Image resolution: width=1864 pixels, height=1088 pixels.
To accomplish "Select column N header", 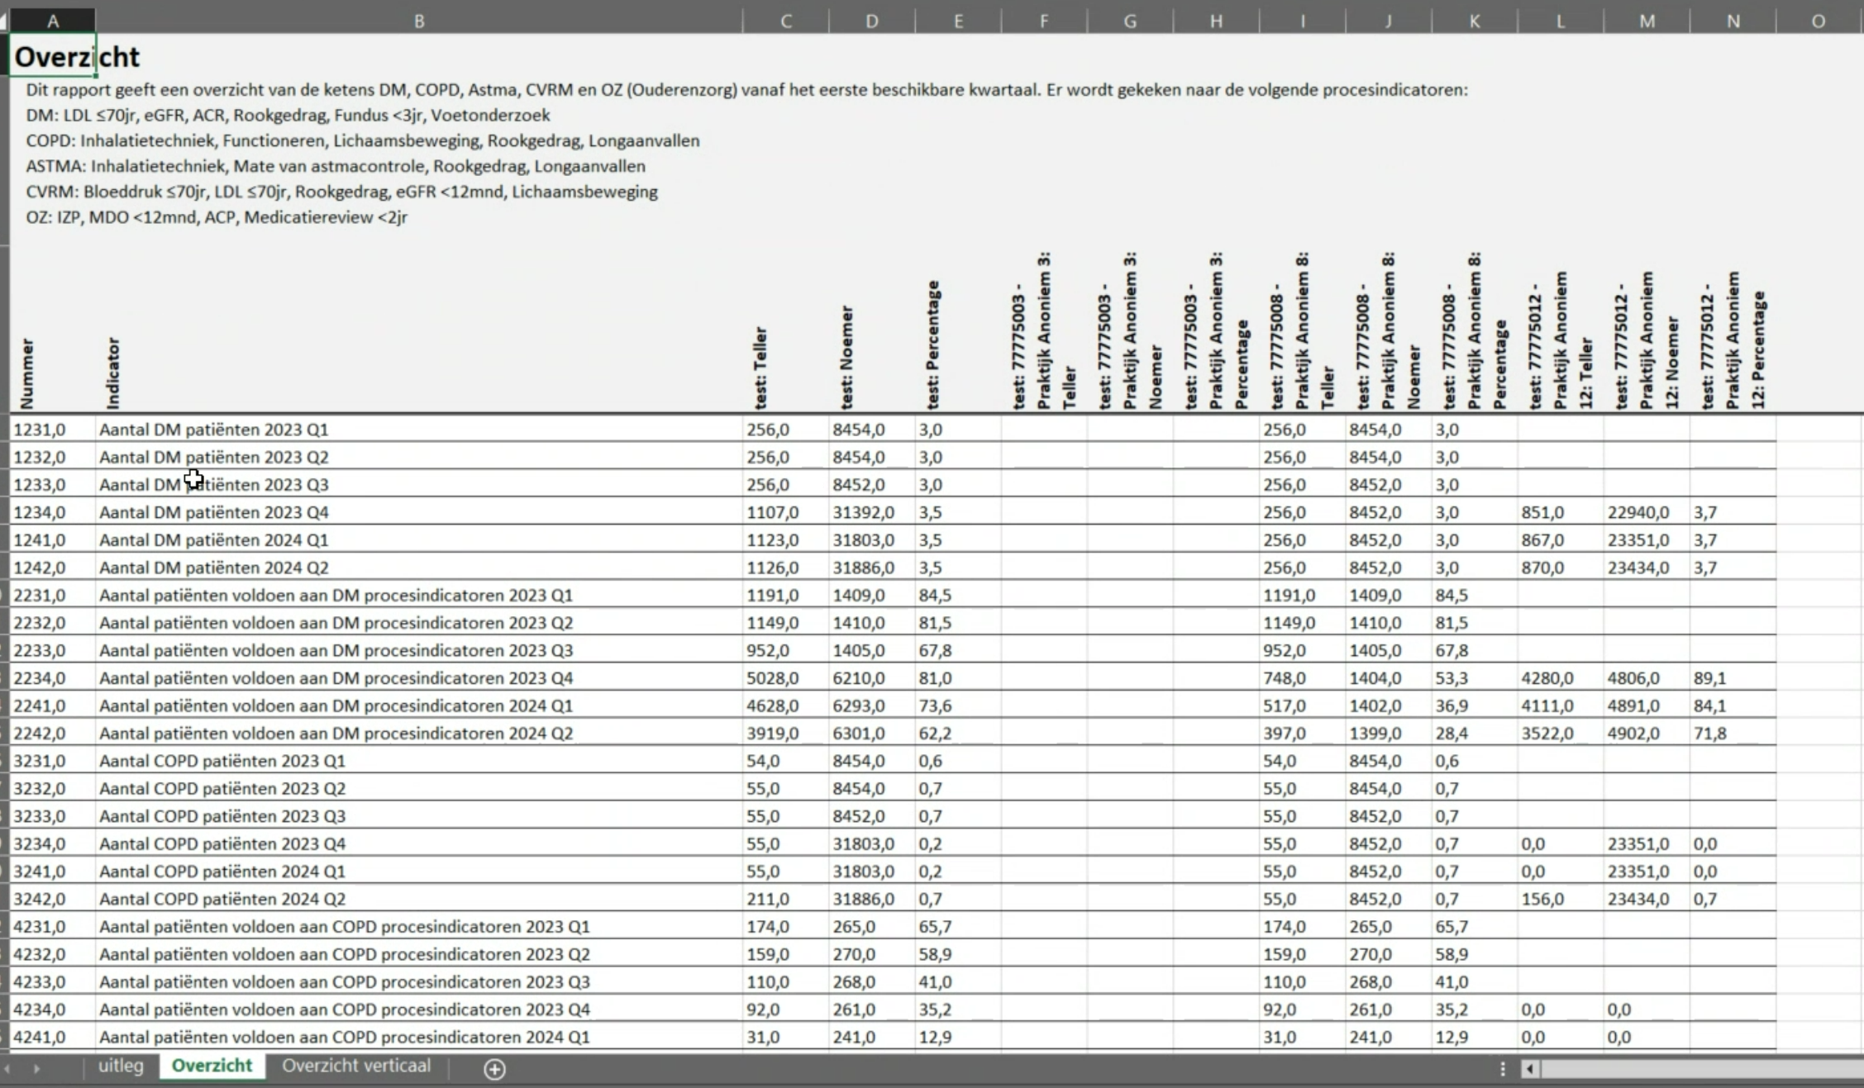I will click(1733, 21).
